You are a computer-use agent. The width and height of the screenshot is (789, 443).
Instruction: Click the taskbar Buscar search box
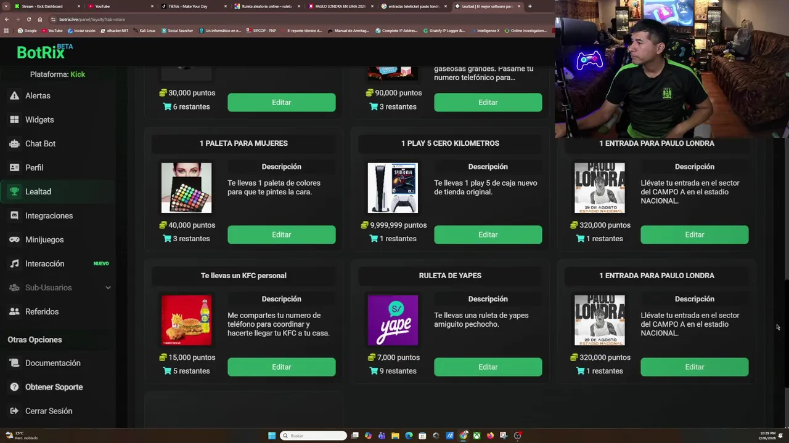click(313, 436)
